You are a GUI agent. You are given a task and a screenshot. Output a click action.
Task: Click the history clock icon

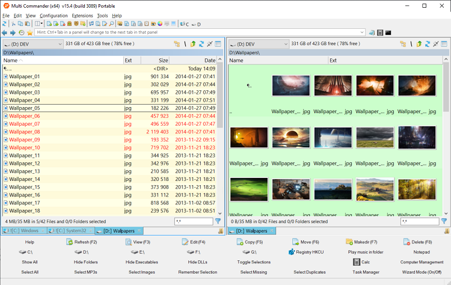point(22,32)
